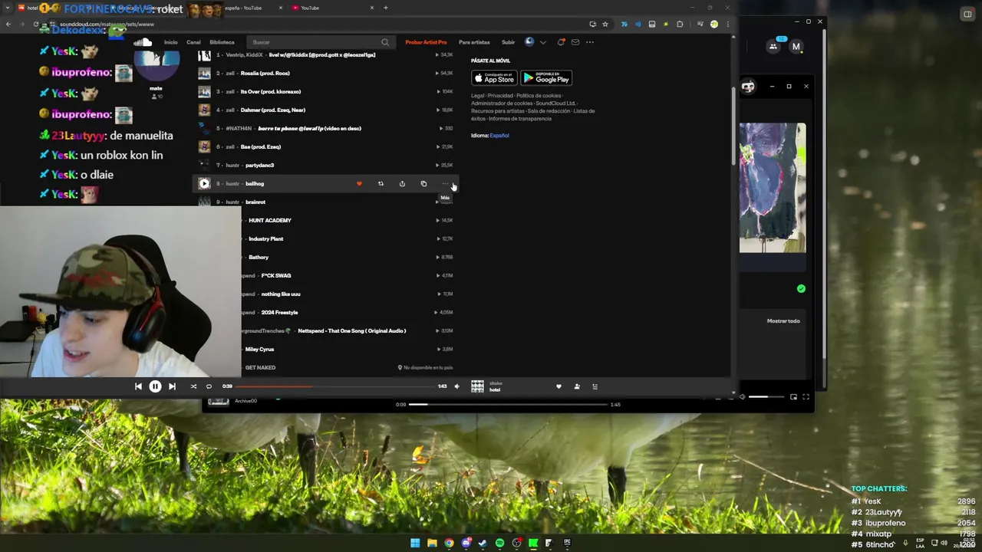Image resolution: width=982 pixels, height=552 pixels.
Task: Click Subir upload link
Action: click(508, 42)
